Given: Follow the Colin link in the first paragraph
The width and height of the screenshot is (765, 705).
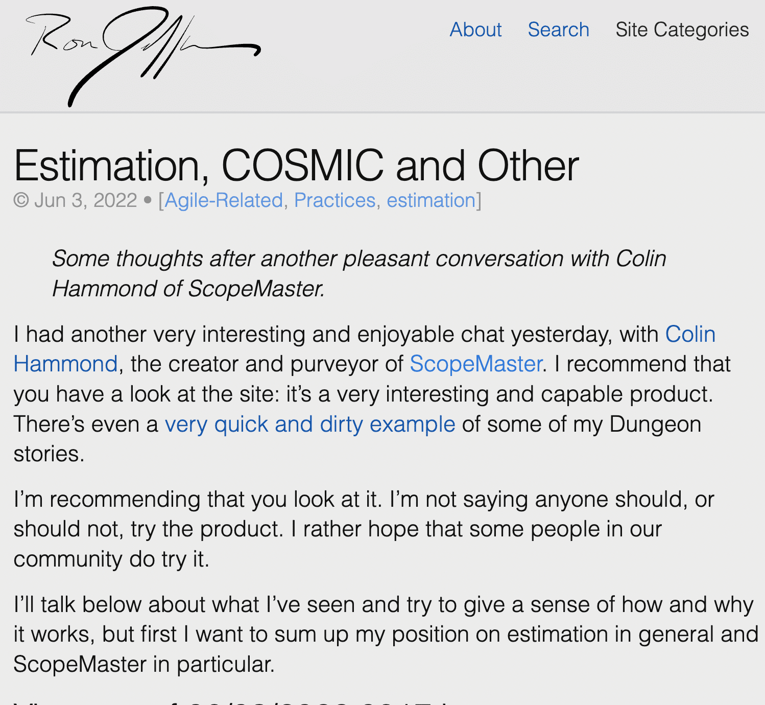Looking at the screenshot, I should [x=690, y=334].
